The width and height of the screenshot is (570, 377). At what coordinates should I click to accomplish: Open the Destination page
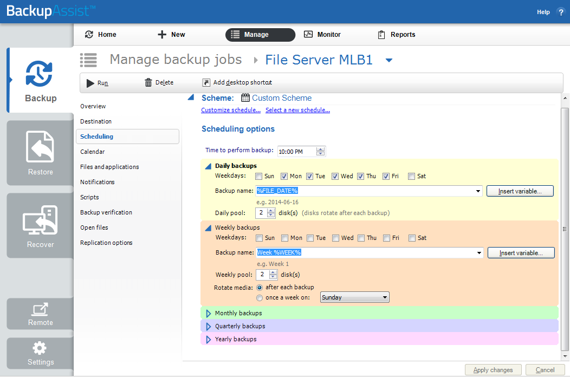pyautogui.click(x=96, y=121)
